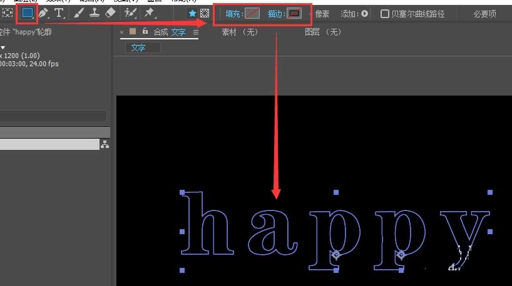Click the top-right bounding box handle

490,192
